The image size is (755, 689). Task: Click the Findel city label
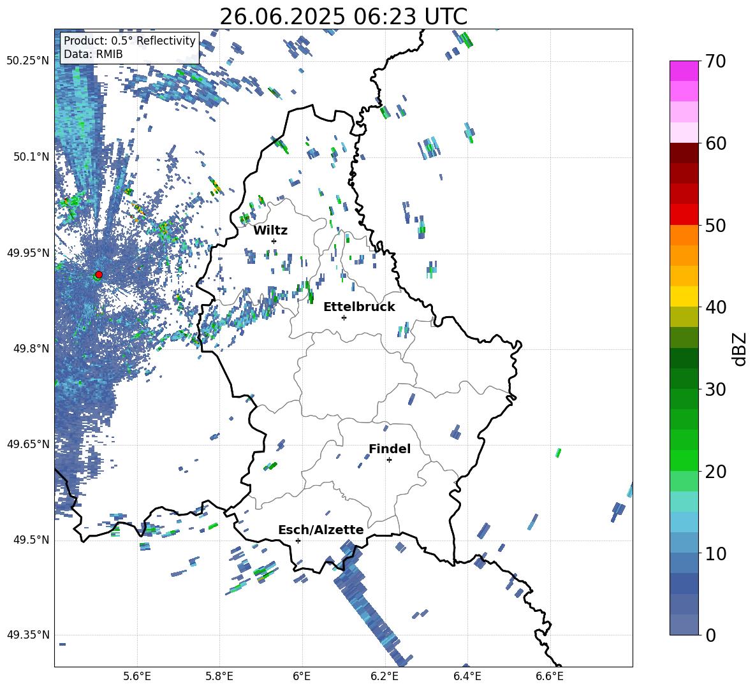tap(390, 449)
